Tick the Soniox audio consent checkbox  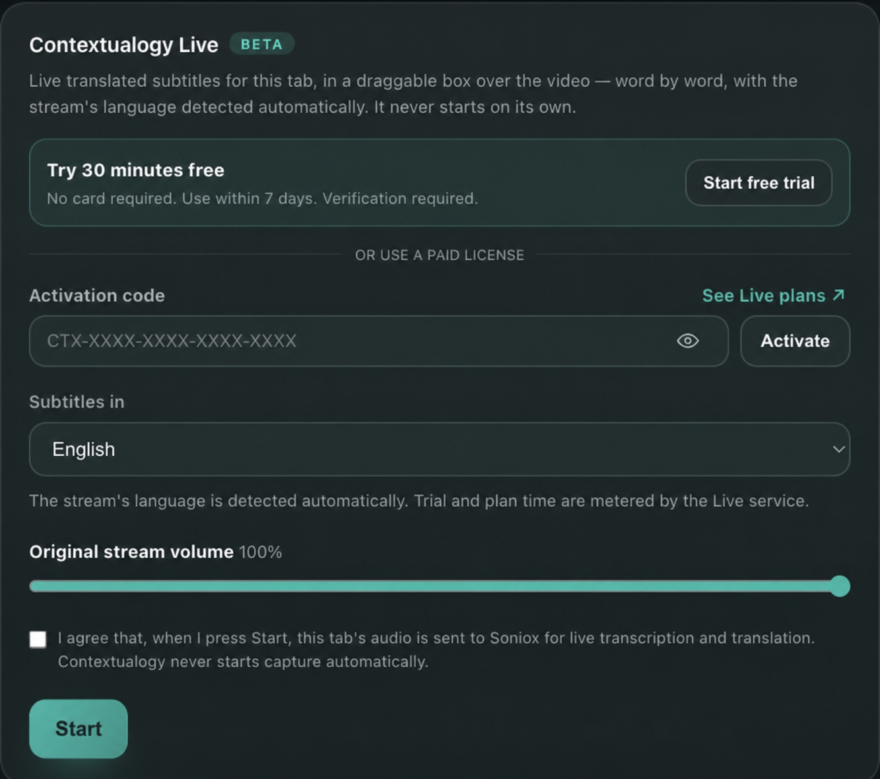(38, 639)
